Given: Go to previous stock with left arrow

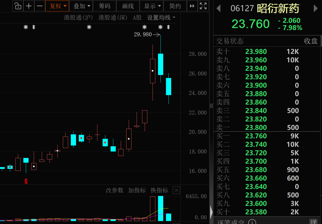Looking at the screenshot, I should pos(219,8).
